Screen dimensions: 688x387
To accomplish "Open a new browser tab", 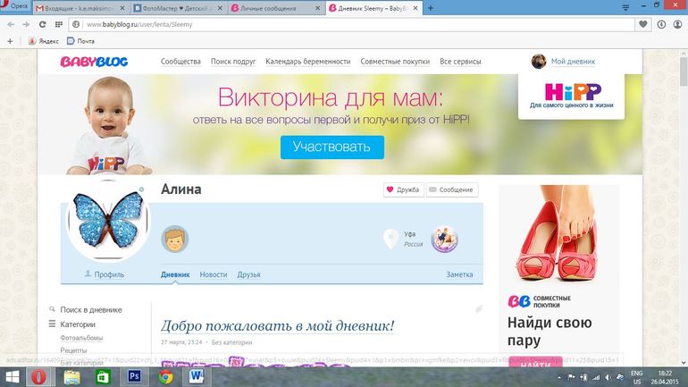I will click(x=431, y=8).
